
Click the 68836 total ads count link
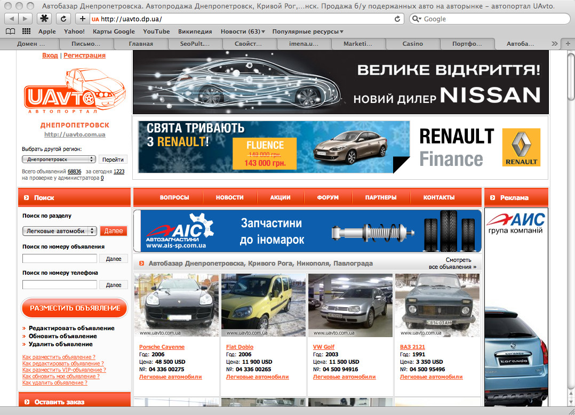tap(75, 172)
